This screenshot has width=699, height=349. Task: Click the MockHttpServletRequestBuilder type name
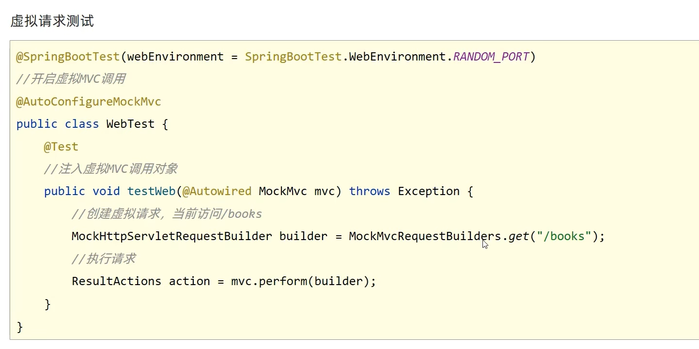pos(171,236)
